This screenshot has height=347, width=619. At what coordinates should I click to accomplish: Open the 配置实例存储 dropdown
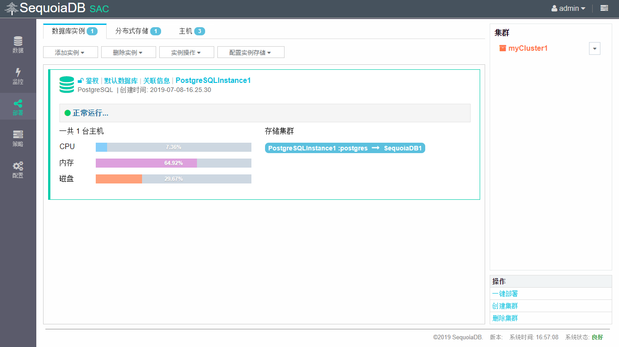tap(251, 53)
